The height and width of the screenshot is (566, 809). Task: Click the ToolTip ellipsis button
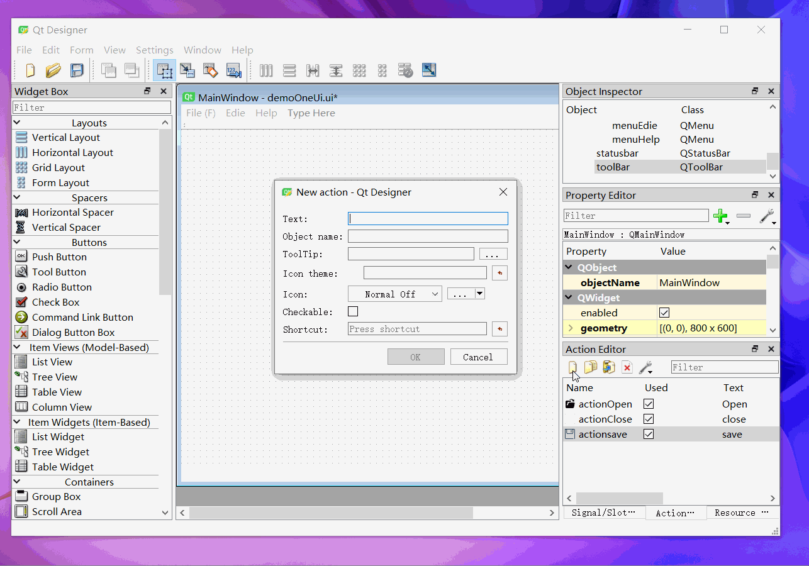coord(493,254)
